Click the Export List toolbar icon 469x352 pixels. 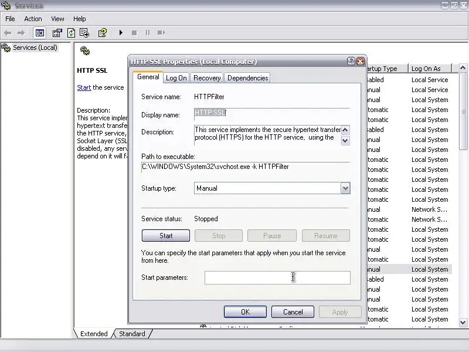tap(84, 33)
